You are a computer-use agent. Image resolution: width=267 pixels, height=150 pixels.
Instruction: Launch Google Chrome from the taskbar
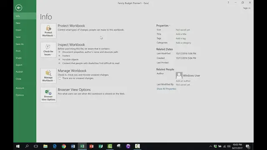coord(64,146)
